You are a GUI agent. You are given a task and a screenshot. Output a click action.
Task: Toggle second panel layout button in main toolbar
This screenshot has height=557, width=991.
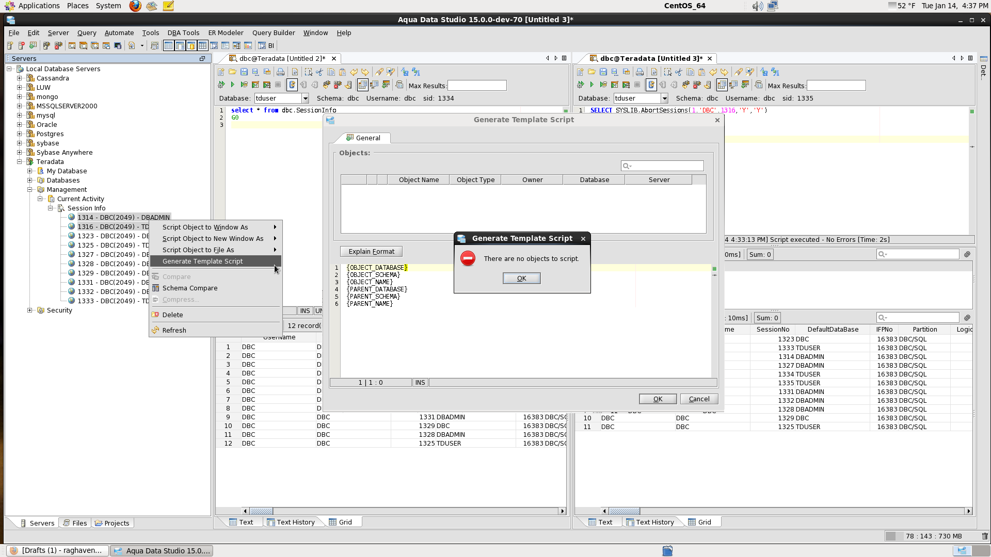pyautogui.click(x=180, y=45)
